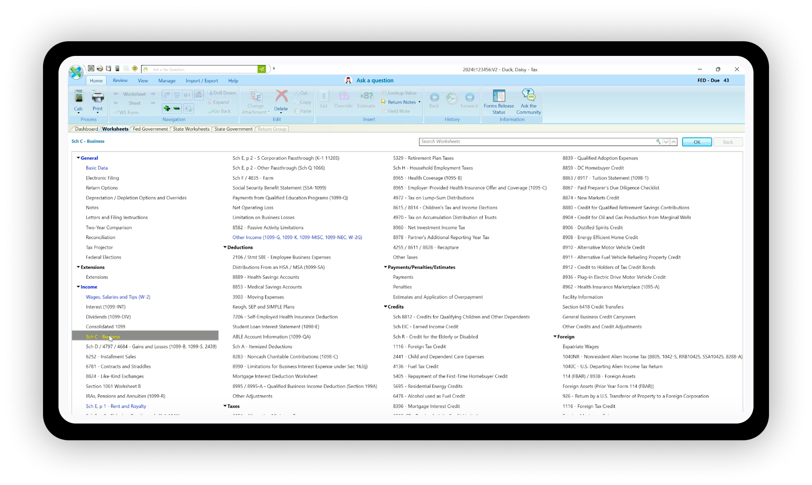Click the green send arrow beside Ask a Tax Question
This screenshot has width=812, height=485.
click(x=261, y=69)
